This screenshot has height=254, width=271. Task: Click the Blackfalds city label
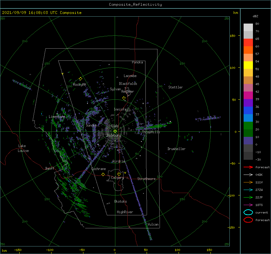tap(128, 84)
